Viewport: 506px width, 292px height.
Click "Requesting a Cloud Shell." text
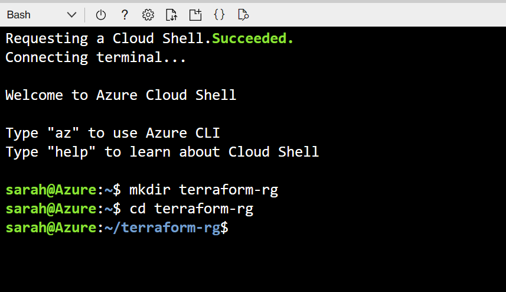tap(109, 38)
